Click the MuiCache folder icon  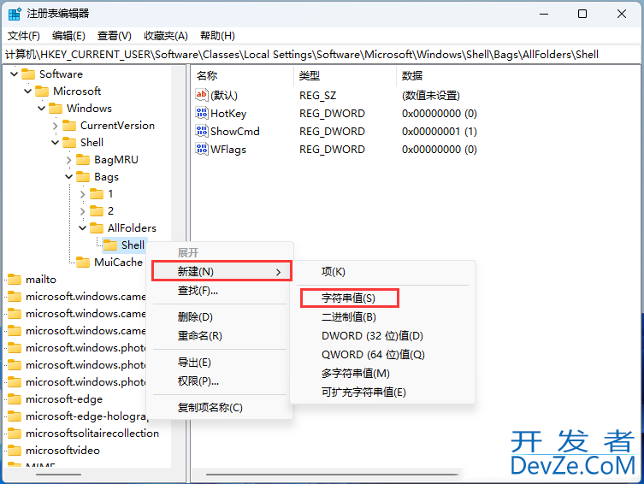[x=83, y=263]
